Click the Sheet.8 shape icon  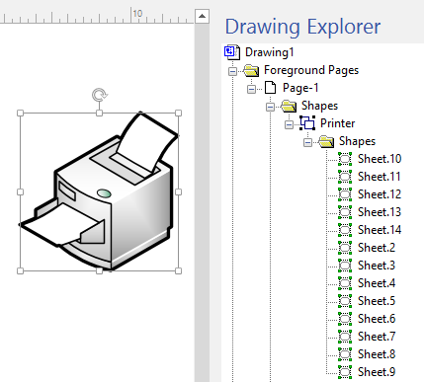click(x=345, y=354)
